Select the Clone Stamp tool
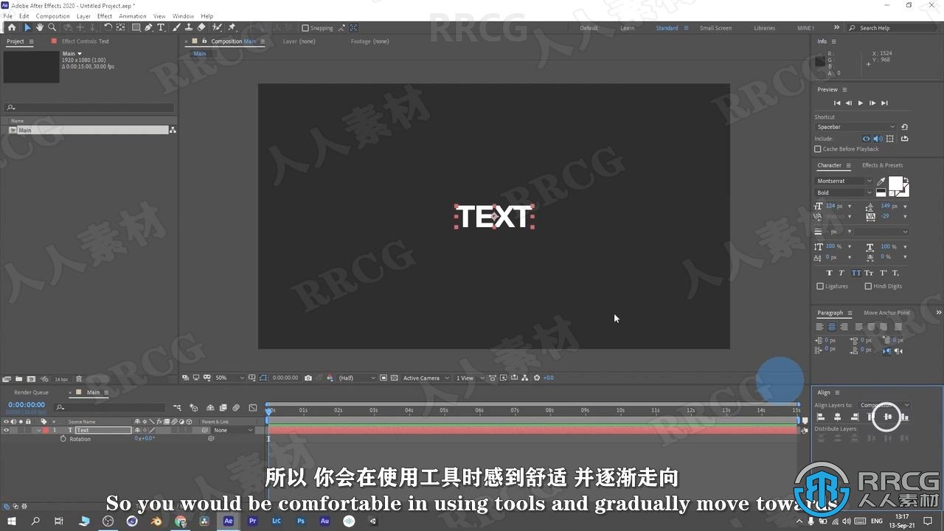Screen dimensions: 944x531 tap(189, 27)
